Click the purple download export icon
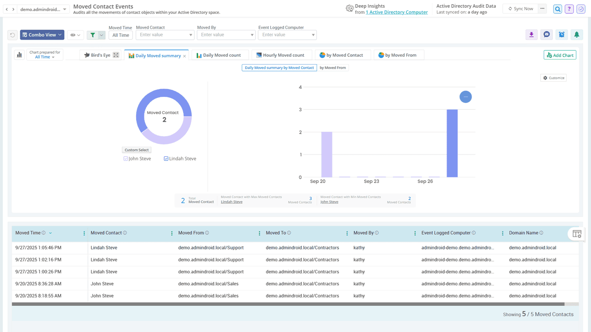Viewport: 591px width, 332px height. coord(531,35)
